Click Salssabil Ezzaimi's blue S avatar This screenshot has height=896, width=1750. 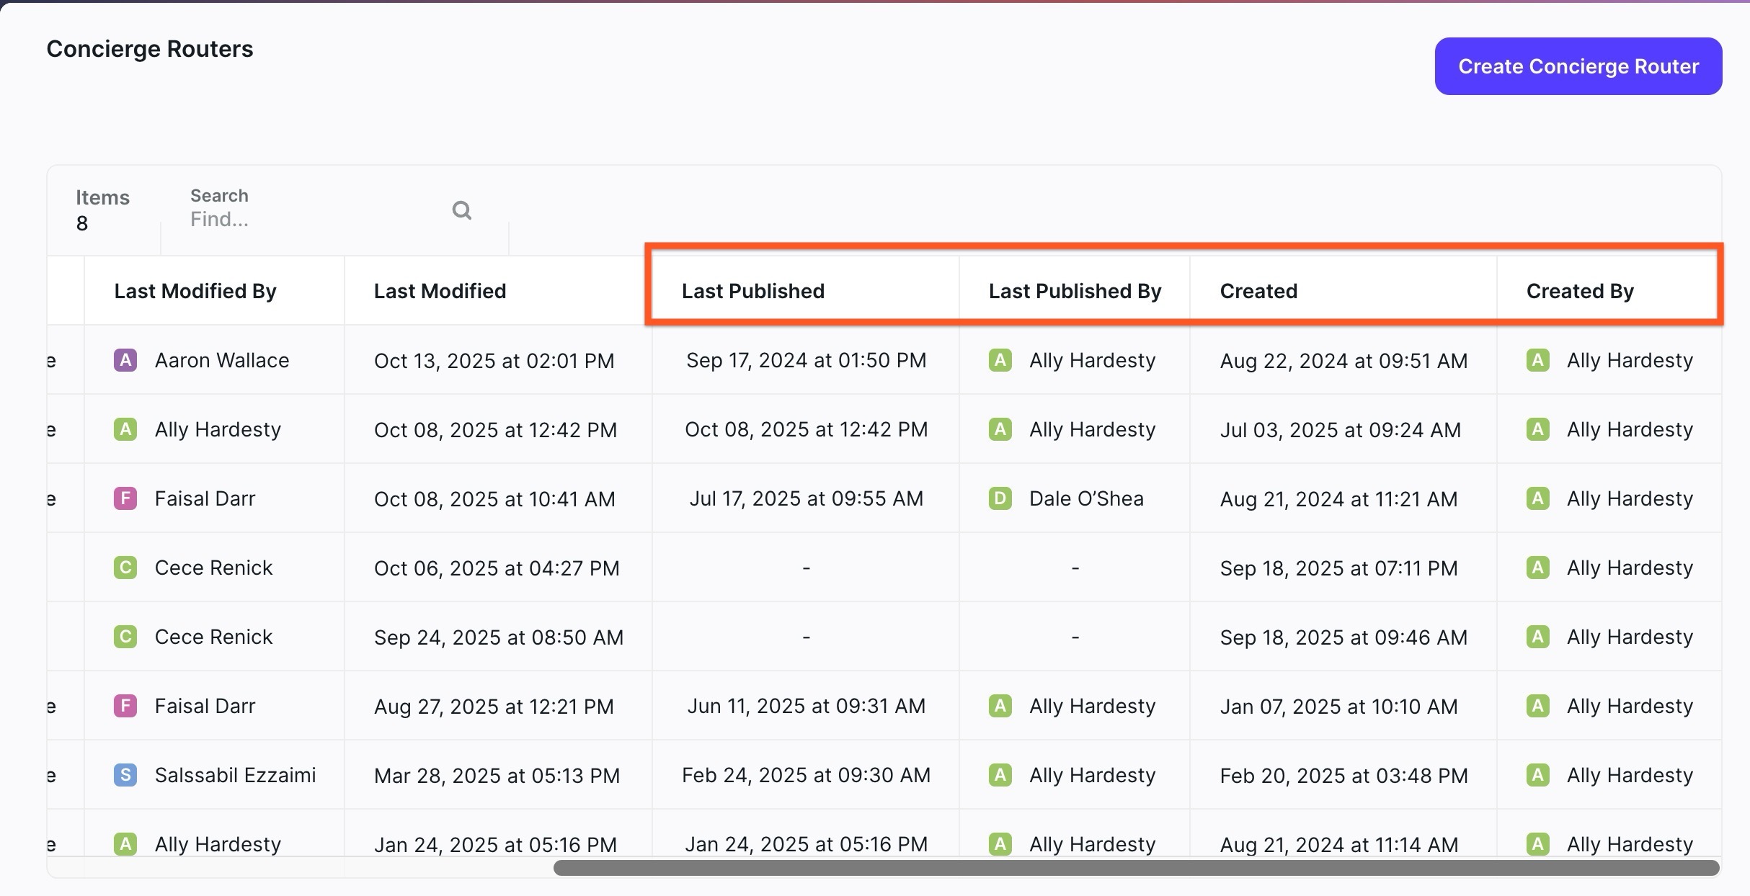[x=125, y=775]
